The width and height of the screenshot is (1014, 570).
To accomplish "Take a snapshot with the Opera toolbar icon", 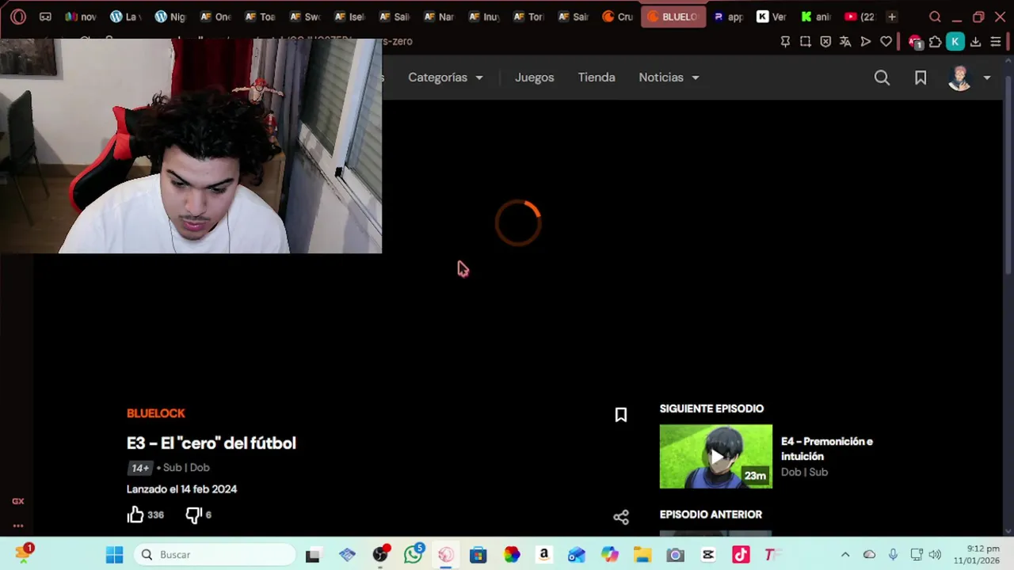I will pos(806,42).
